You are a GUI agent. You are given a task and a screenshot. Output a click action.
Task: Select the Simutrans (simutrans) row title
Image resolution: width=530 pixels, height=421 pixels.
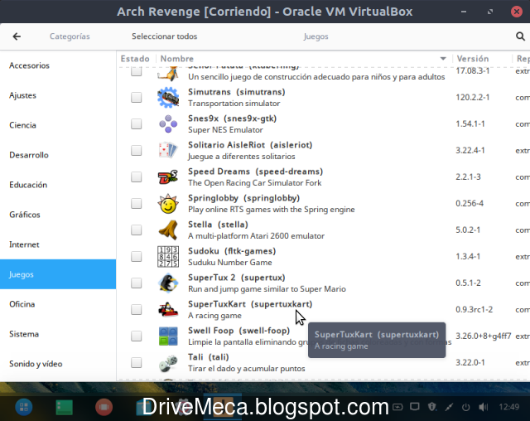pos(237,92)
